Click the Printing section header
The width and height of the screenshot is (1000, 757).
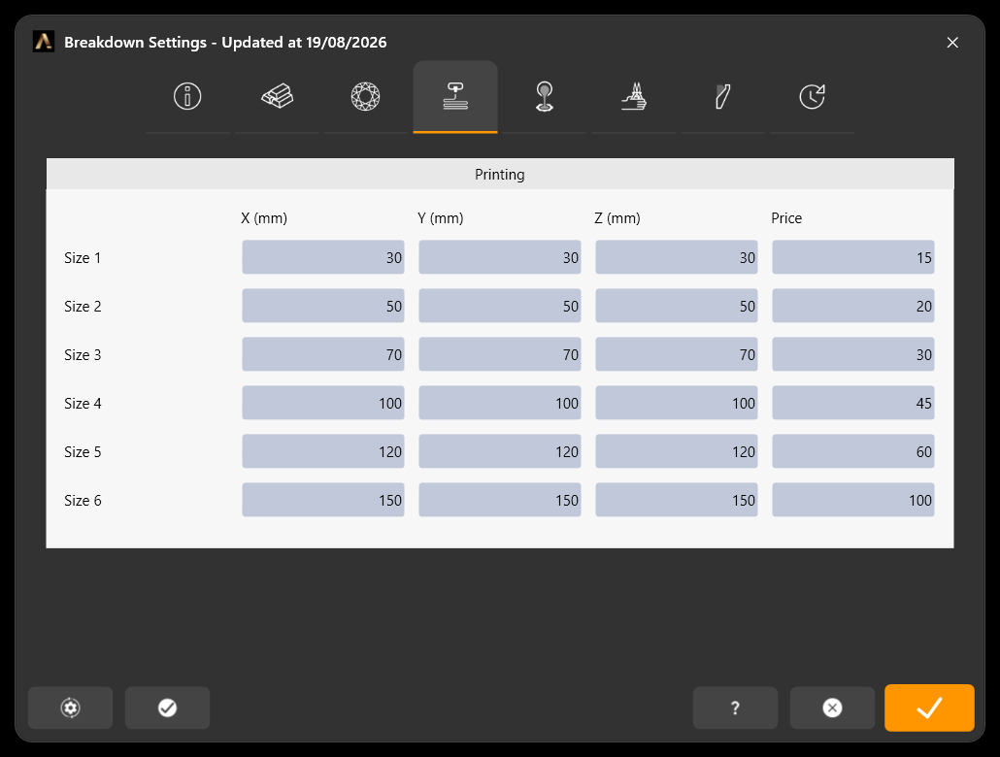[x=500, y=174]
